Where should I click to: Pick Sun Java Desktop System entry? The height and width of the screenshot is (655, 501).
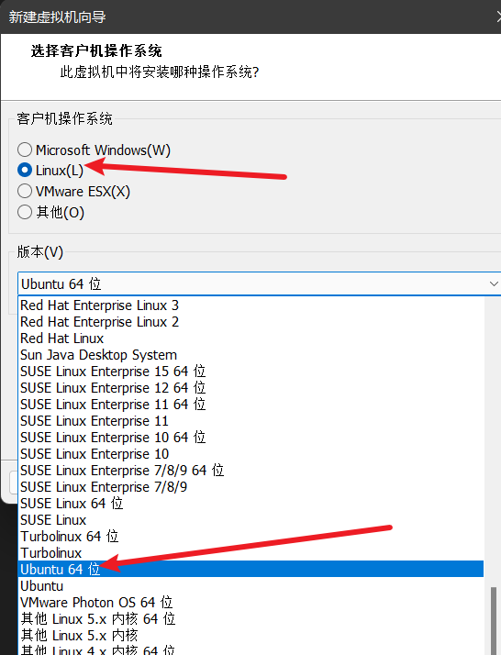250,355
